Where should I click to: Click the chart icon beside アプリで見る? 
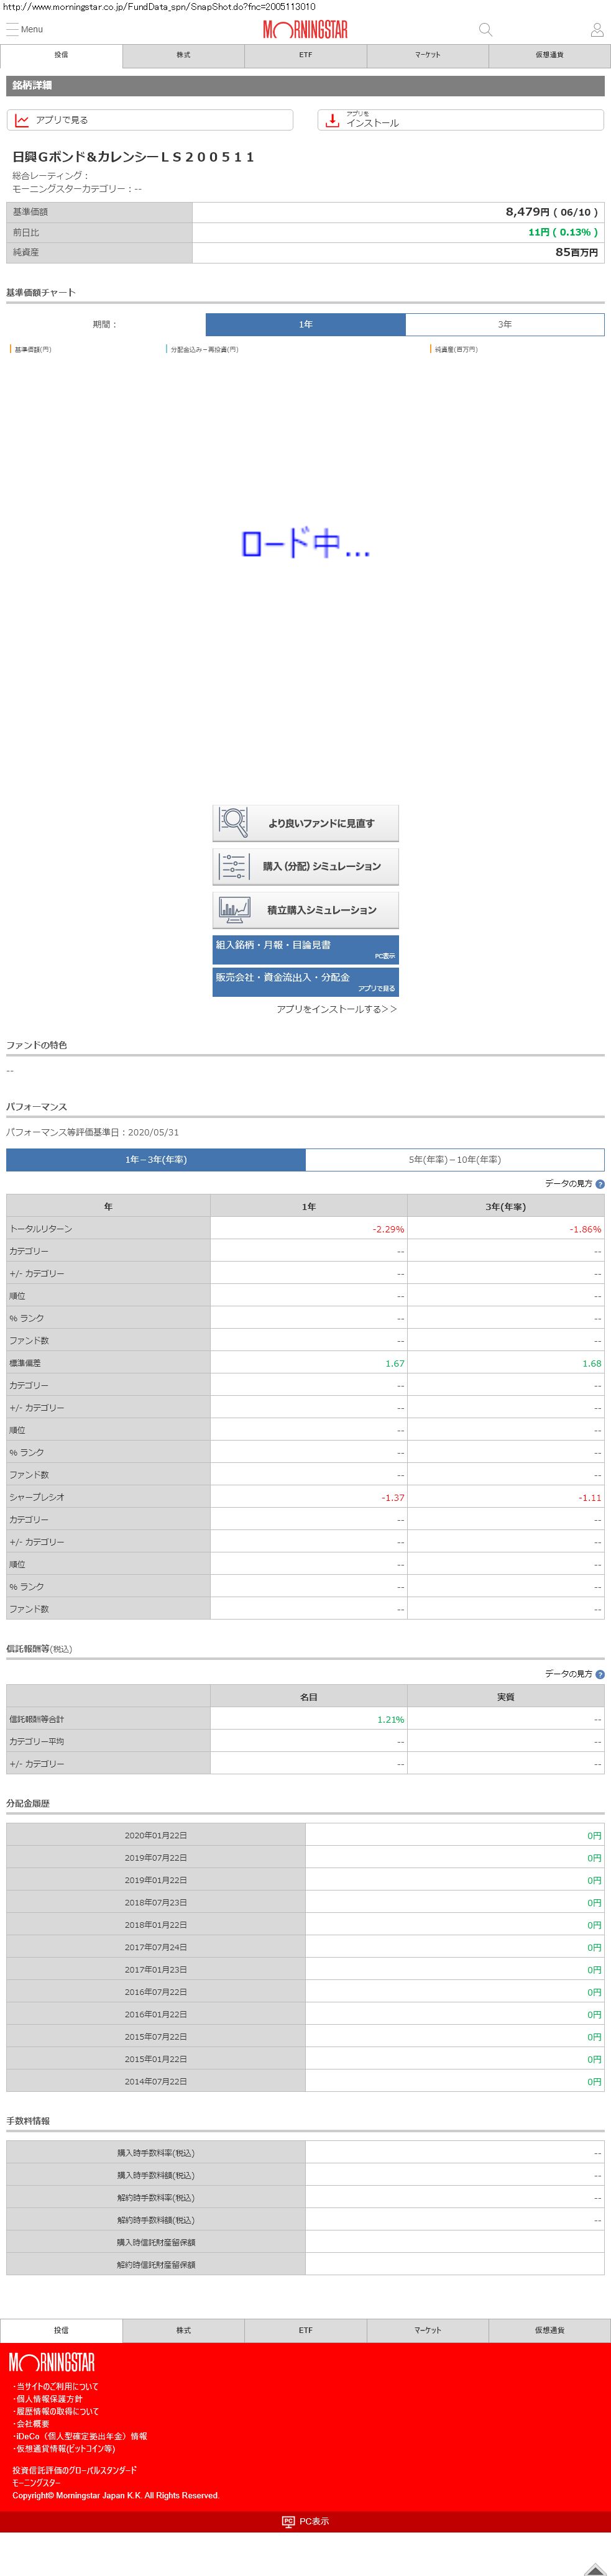(x=22, y=120)
